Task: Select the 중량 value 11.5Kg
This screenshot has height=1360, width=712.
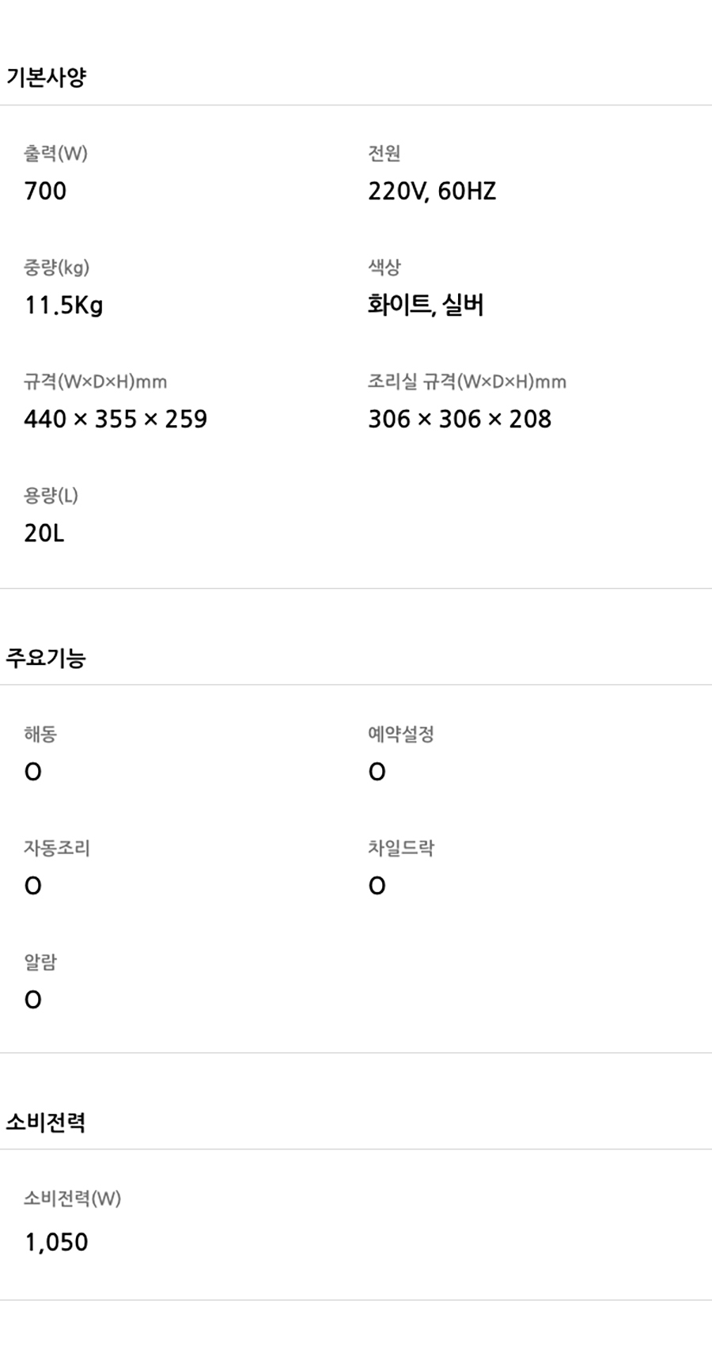Action: [63, 306]
